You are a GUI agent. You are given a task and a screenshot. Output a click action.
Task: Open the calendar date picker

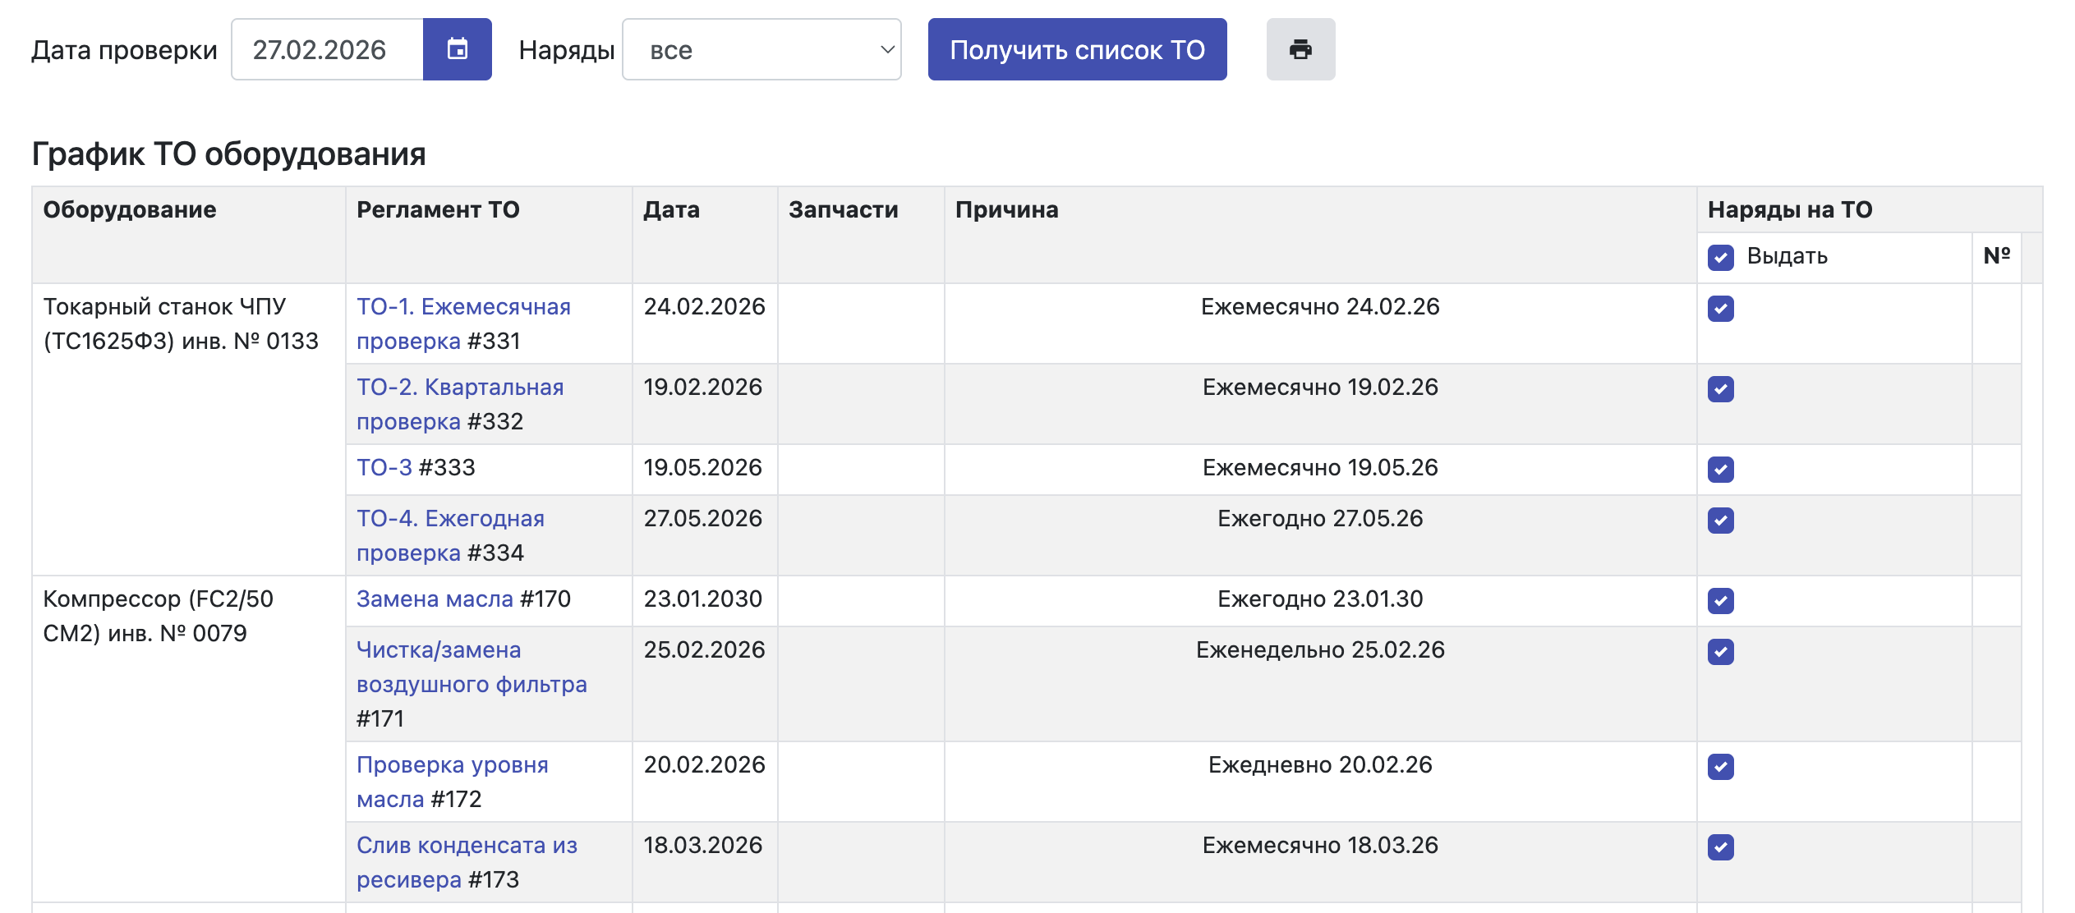457,49
